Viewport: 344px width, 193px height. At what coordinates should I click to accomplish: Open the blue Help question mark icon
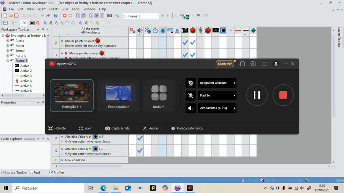56,16
